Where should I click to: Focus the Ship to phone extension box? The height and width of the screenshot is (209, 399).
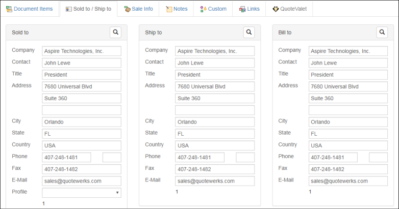click(245, 157)
